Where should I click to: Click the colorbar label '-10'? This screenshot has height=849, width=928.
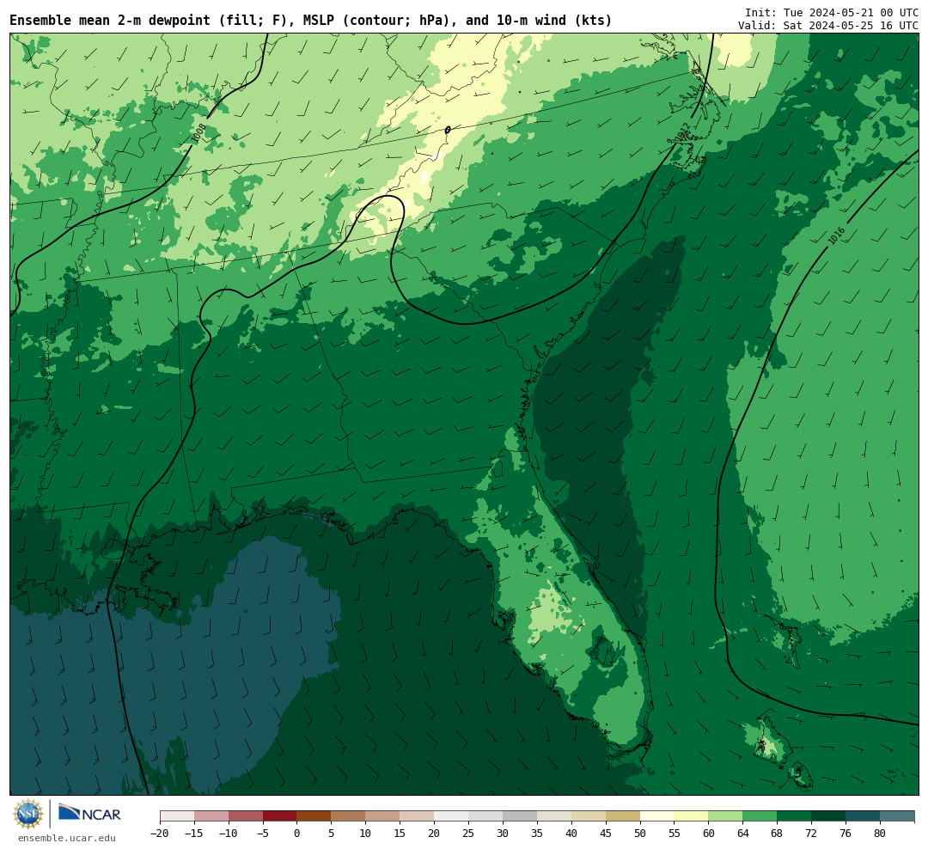(229, 833)
